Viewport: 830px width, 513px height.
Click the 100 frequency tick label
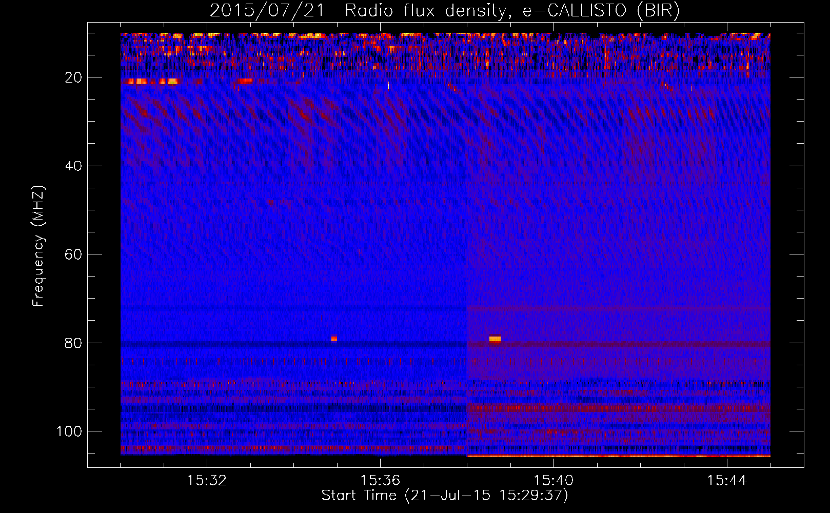69,431
